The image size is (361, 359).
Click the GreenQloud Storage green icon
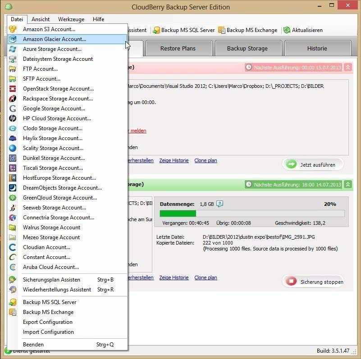click(13, 197)
